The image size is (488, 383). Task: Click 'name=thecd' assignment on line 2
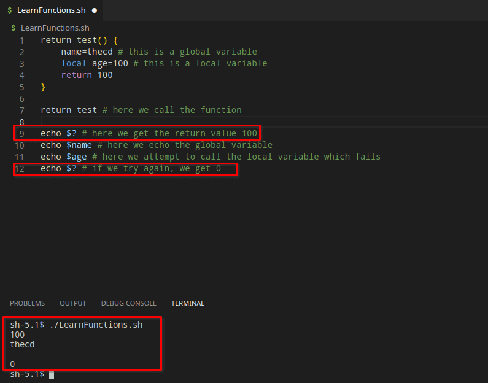tap(87, 52)
